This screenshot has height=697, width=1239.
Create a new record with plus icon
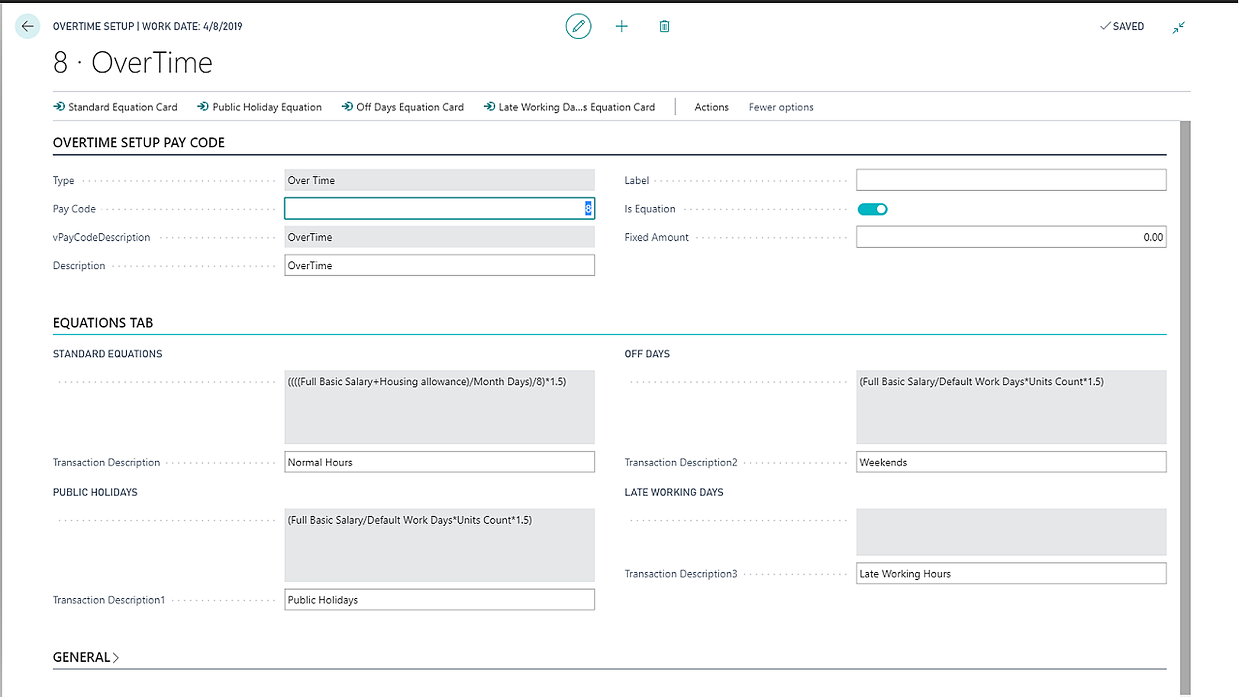click(x=621, y=26)
